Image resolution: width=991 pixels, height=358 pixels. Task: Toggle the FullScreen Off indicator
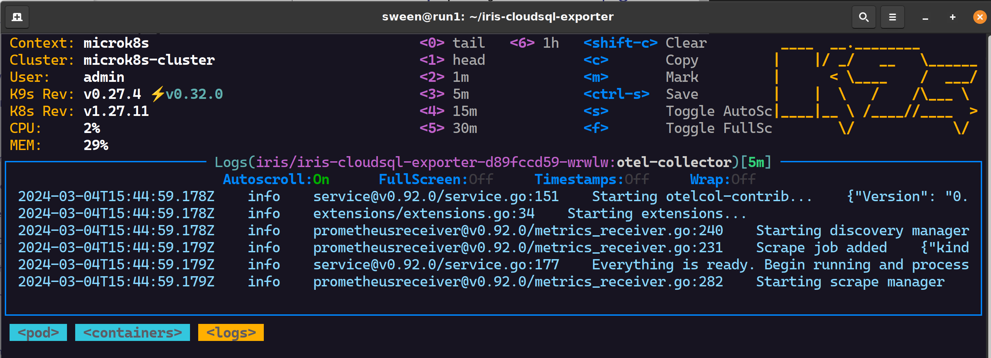(x=435, y=179)
